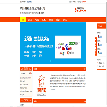Click the SOSO logo in banner
The height and width of the screenshot is (107, 107).
pos(61,44)
